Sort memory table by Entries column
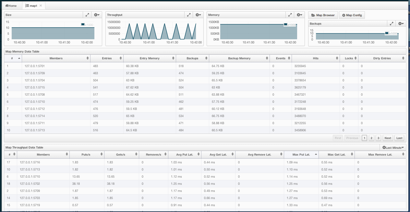410x212 pixels. tap(107, 58)
